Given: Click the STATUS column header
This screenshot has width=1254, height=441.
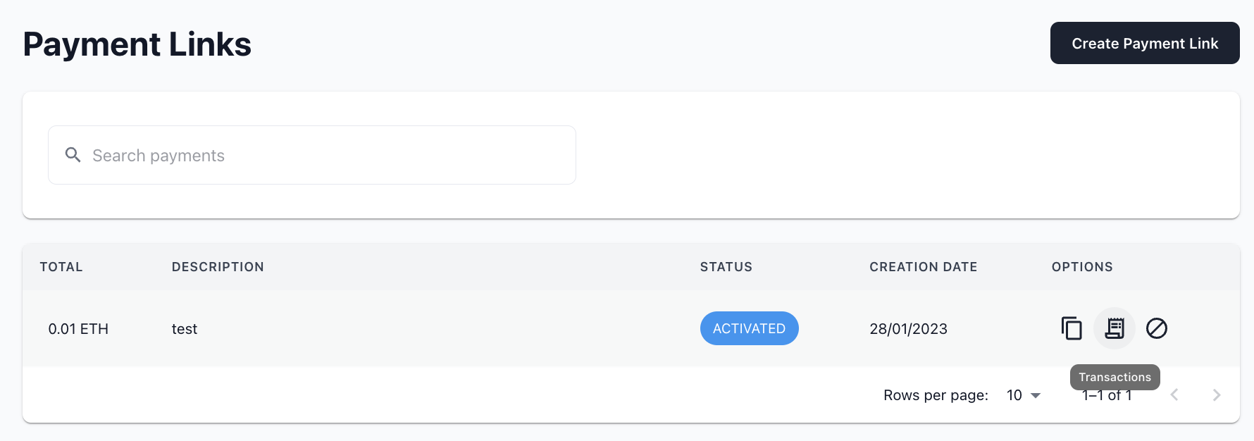Looking at the screenshot, I should click(726, 267).
